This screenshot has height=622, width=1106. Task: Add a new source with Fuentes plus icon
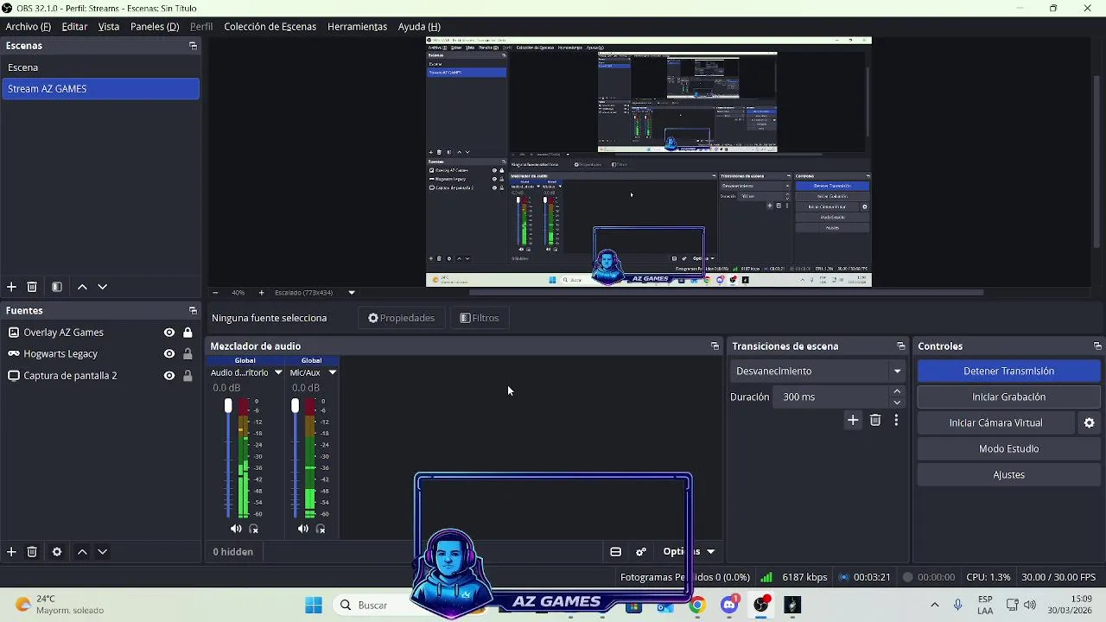[x=11, y=552]
